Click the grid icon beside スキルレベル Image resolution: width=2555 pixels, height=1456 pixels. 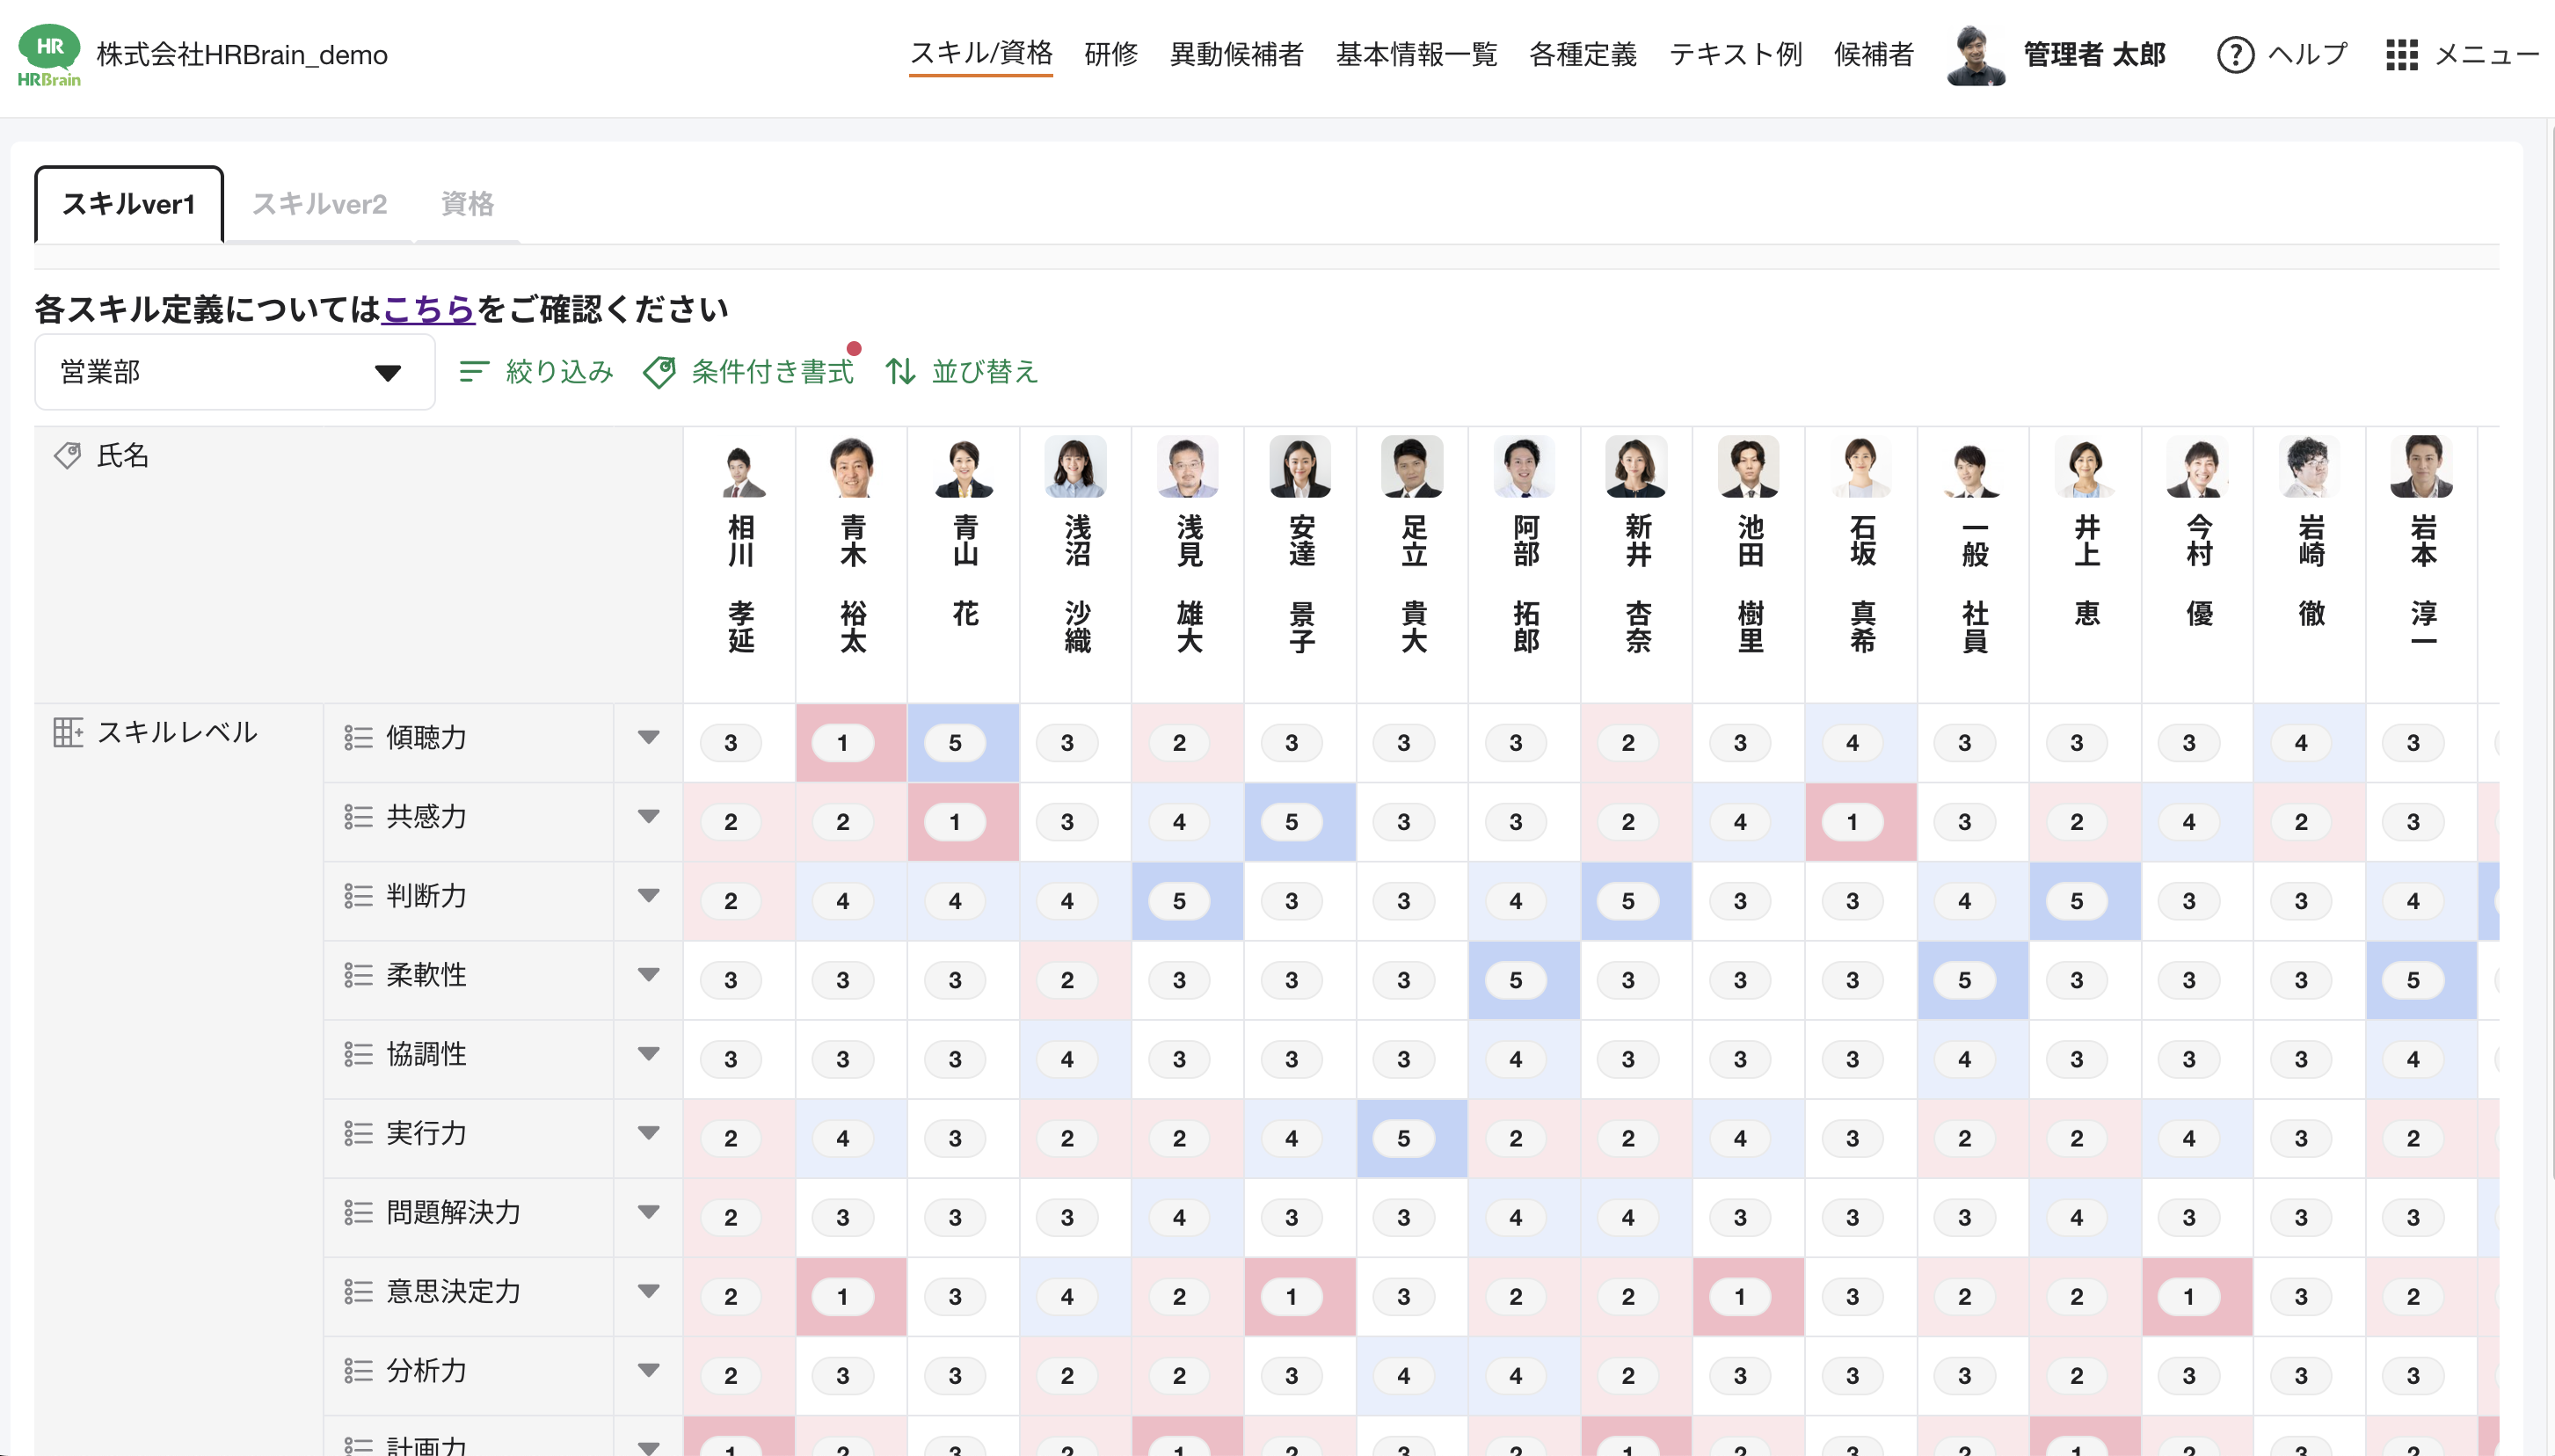[68, 731]
